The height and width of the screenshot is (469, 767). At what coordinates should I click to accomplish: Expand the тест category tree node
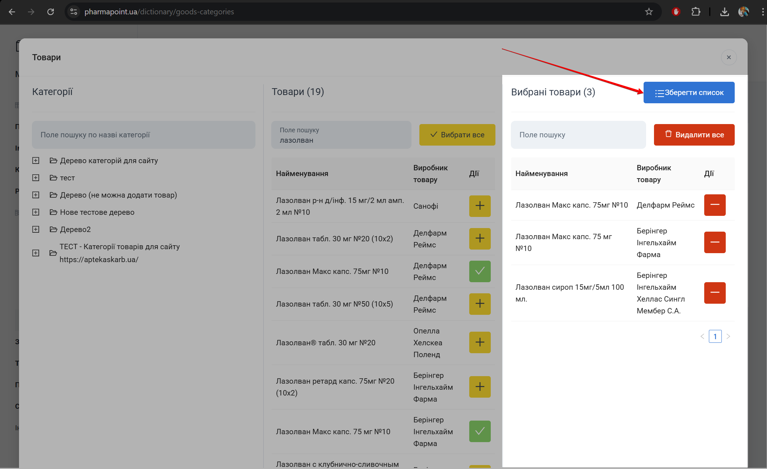pyautogui.click(x=36, y=178)
